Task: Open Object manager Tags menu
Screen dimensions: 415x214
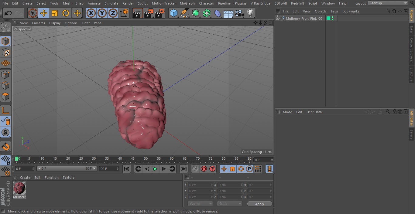Action: coord(334,11)
